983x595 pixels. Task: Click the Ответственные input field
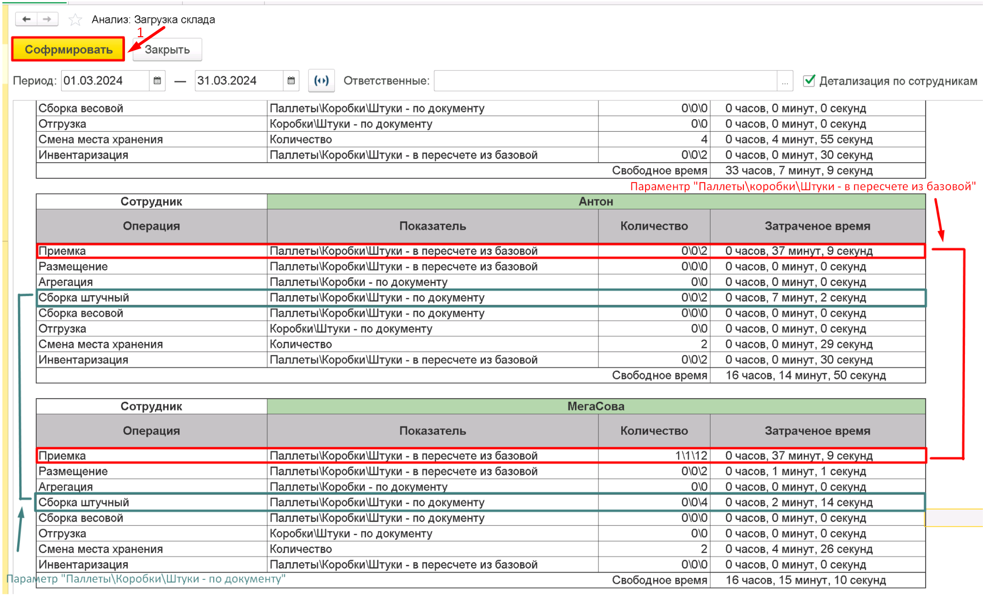(606, 81)
